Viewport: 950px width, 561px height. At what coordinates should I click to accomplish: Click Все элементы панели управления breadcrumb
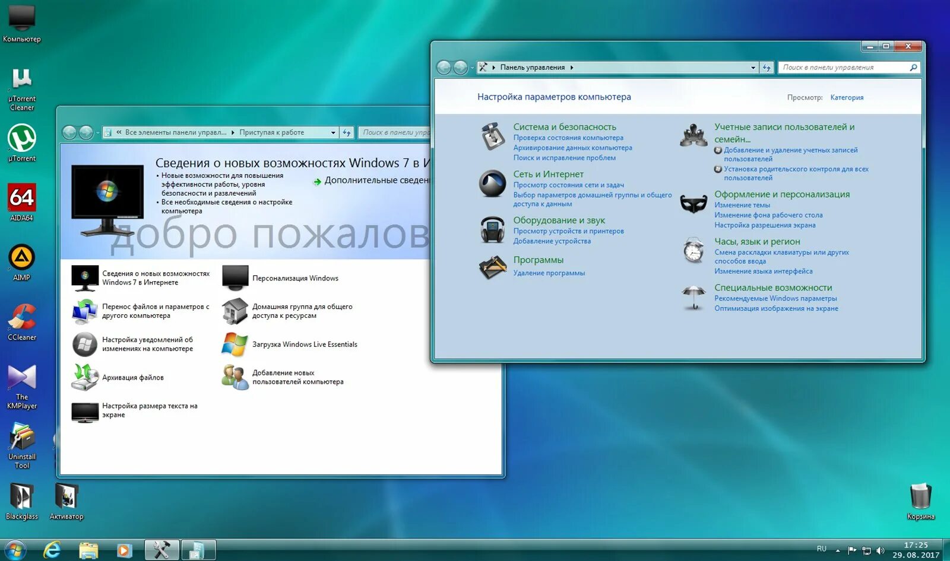[x=175, y=132]
